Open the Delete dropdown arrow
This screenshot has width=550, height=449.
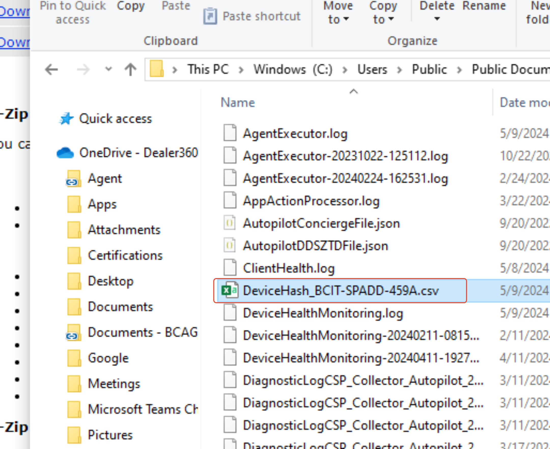[437, 19]
